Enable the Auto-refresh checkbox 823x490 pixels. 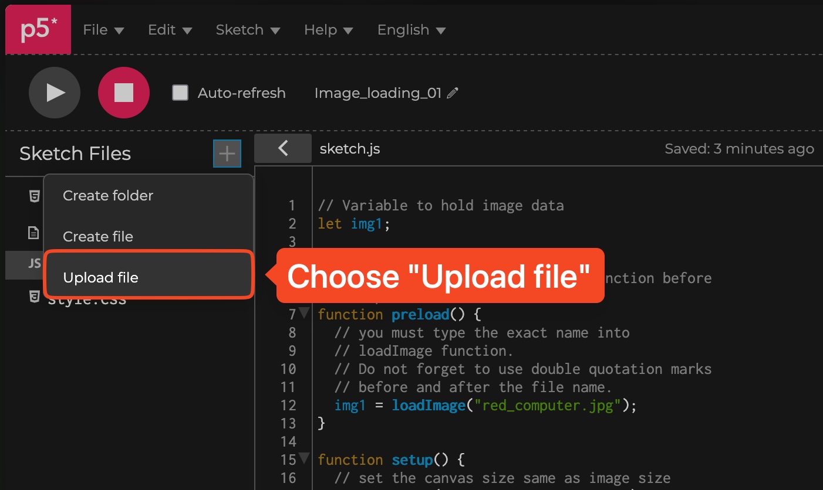point(180,93)
